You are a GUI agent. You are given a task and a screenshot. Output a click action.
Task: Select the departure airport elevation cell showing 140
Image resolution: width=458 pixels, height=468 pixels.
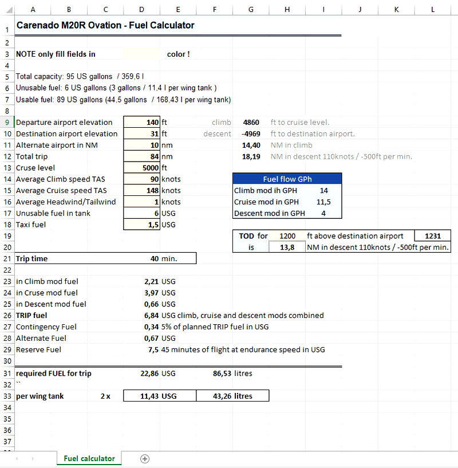[x=141, y=122]
